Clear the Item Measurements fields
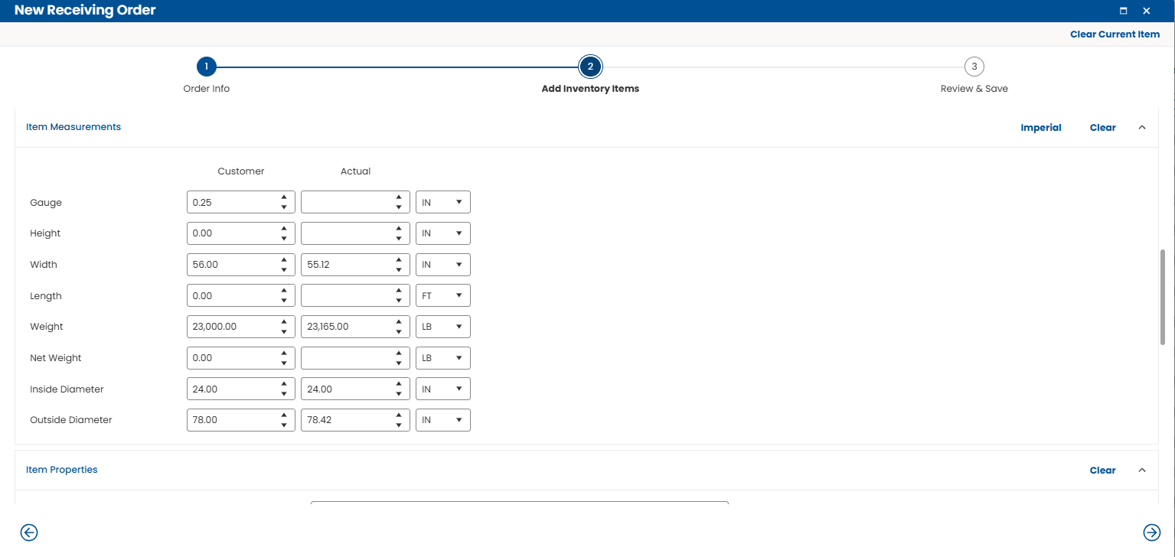This screenshot has width=1175, height=557. [1102, 127]
